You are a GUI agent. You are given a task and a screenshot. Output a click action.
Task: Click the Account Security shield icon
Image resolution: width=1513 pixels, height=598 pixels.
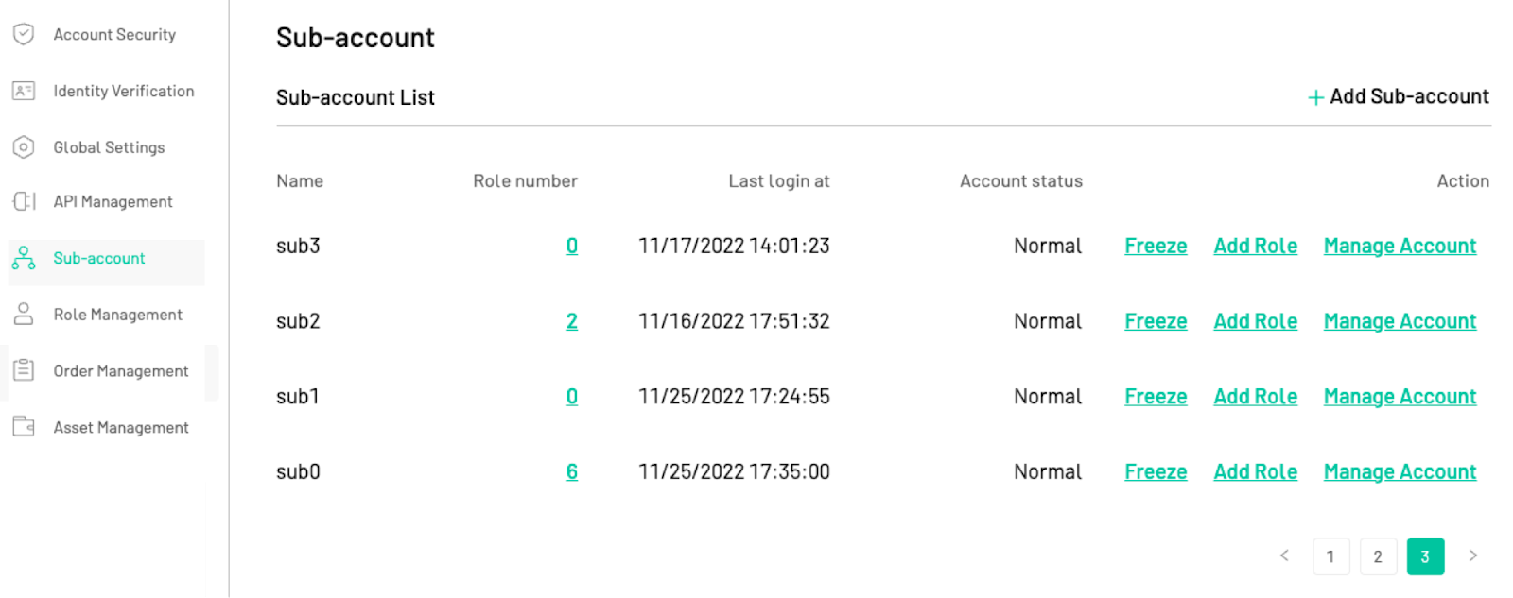click(x=24, y=34)
